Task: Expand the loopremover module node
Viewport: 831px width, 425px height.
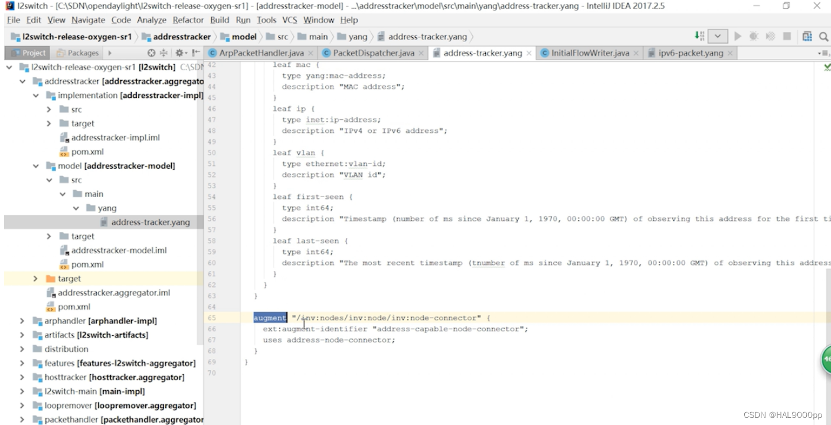Action: pyautogui.click(x=22, y=406)
